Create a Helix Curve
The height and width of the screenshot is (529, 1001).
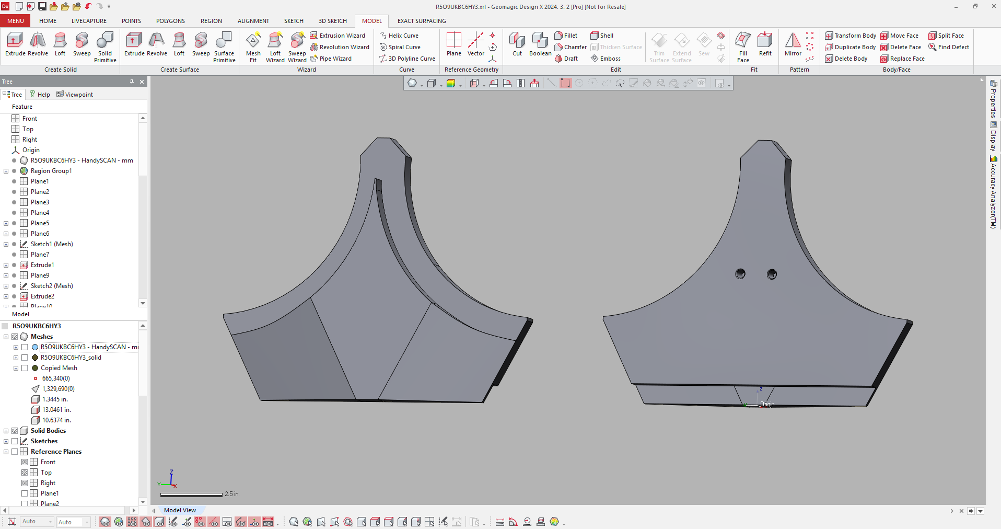point(399,36)
